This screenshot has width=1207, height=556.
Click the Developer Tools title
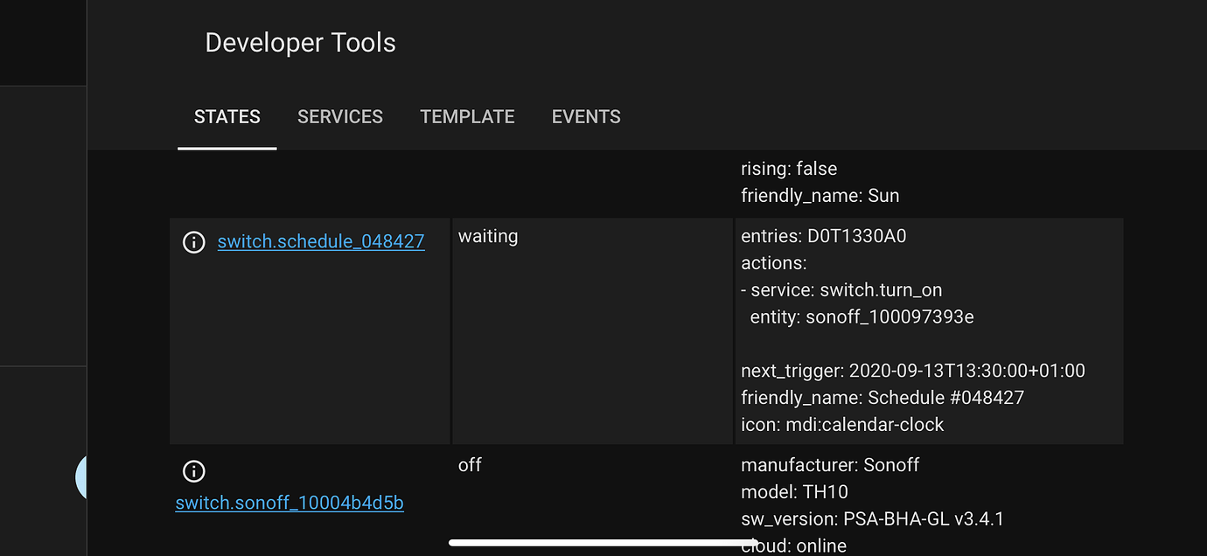pos(300,42)
